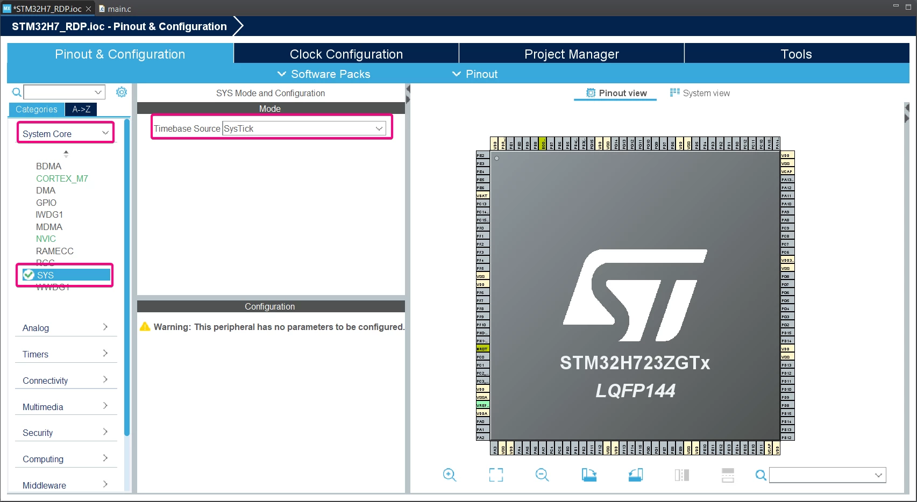Image resolution: width=917 pixels, height=502 pixels.
Task: Click the Pinout view chip icon
Action: pyautogui.click(x=591, y=92)
